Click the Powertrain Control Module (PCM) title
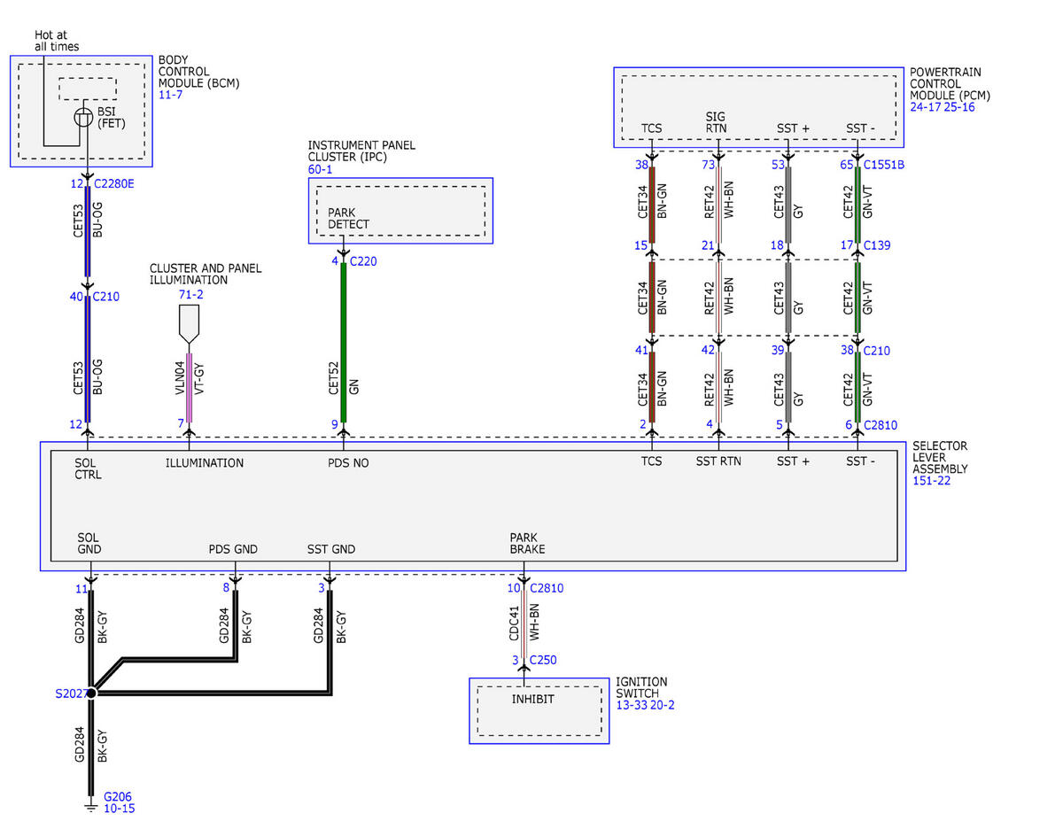The image size is (1063, 821). coord(950,83)
